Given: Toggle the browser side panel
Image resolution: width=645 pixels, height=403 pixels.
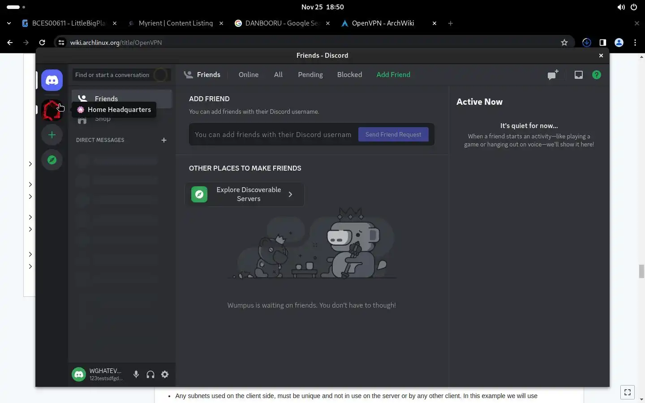Looking at the screenshot, I should coord(603,43).
